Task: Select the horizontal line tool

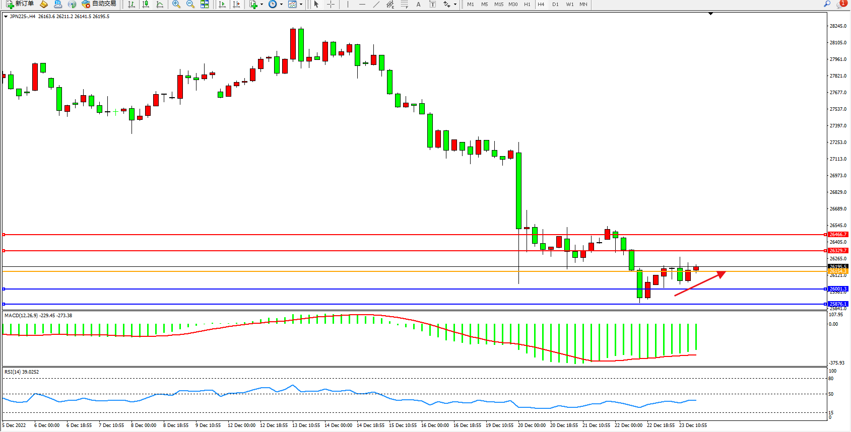Action: (x=362, y=4)
